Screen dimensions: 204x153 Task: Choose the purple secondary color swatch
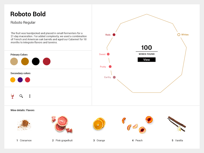pos(20,80)
